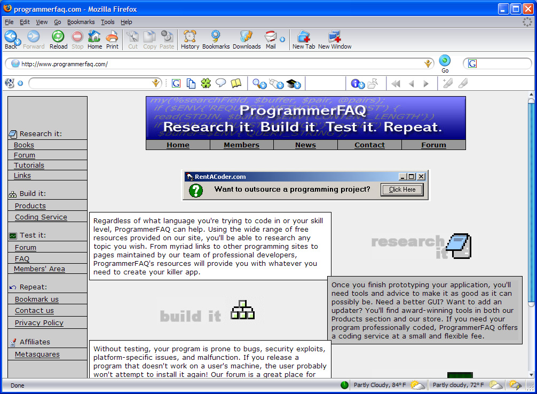Expand the address bar URL dropdown

pyautogui.click(x=428, y=64)
